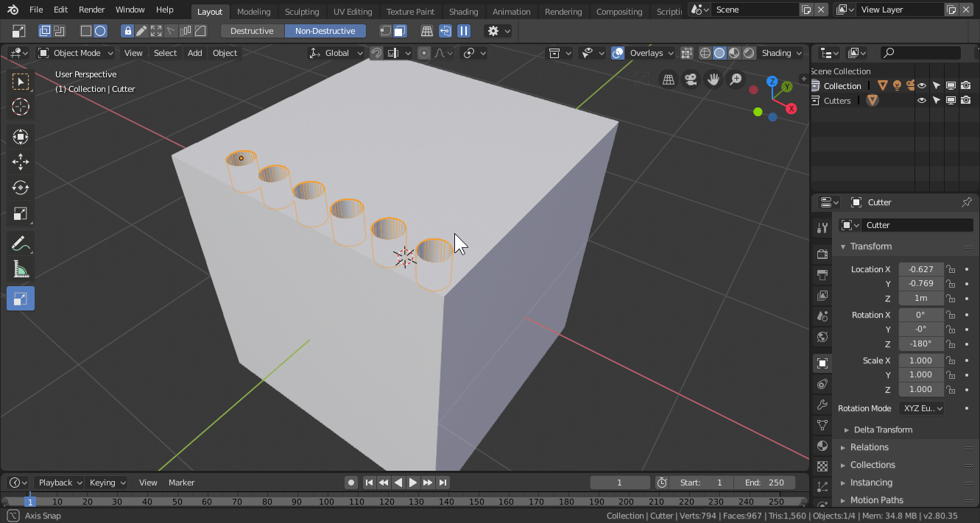Click the End frame field
This screenshot has width=980, height=523.
coord(764,483)
